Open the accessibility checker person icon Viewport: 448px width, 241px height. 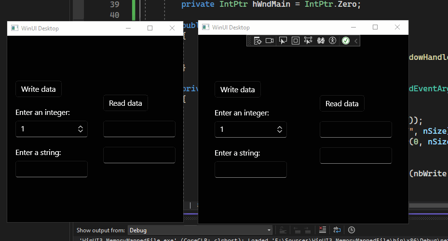332,41
